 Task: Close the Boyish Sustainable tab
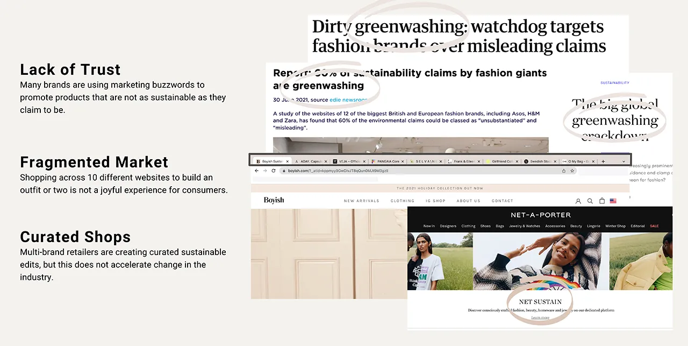pos(288,161)
